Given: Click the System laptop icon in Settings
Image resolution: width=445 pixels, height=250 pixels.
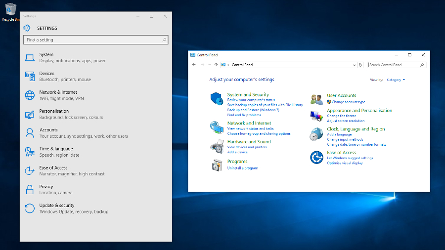Looking at the screenshot, I should click(30, 58).
